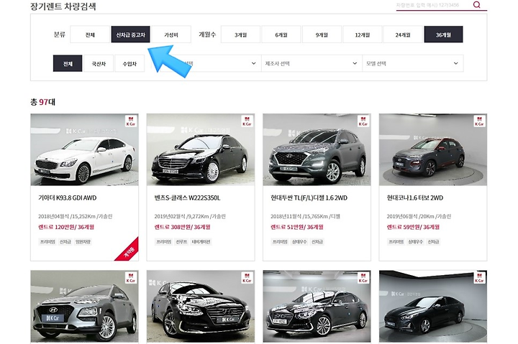Open the 제조사 선택 dropdown
The image size is (518, 344).
[x=312, y=63]
